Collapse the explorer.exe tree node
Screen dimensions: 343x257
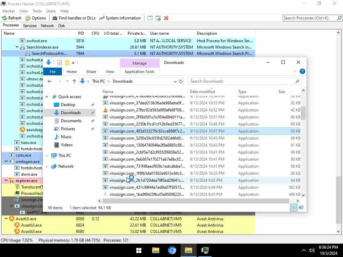[x=6, y=180]
